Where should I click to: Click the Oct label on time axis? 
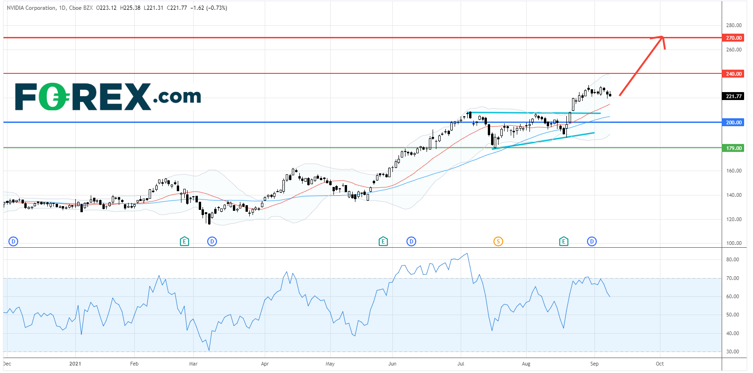coord(659,364)
